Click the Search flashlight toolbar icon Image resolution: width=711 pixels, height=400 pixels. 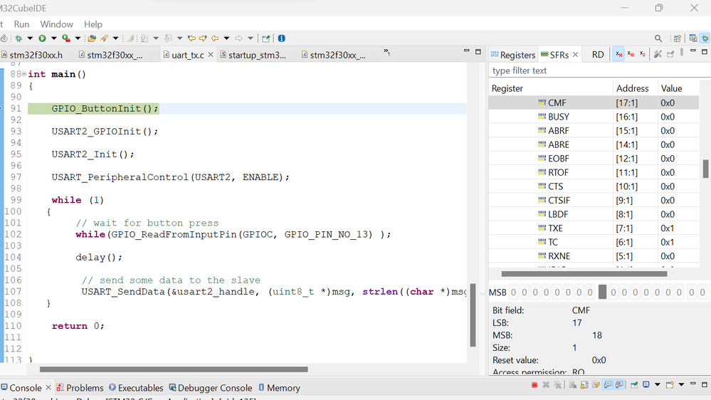point(104,38)
